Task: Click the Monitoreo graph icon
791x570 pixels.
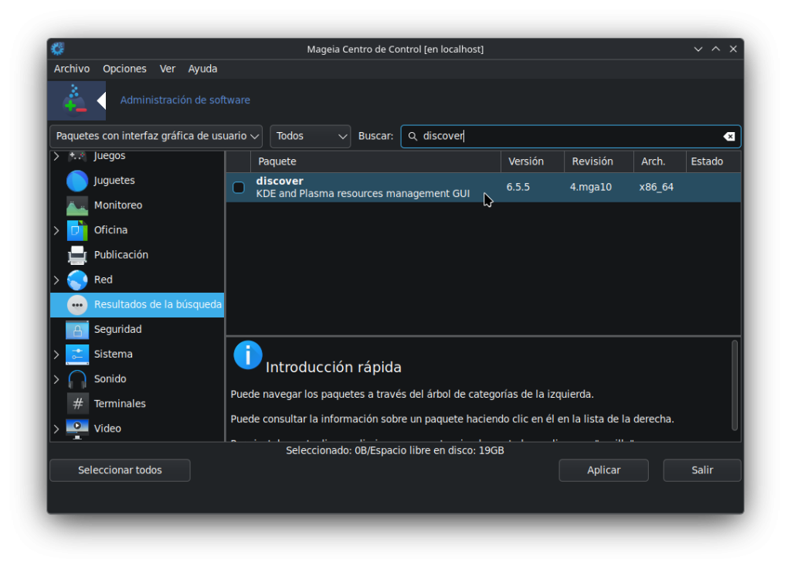Action: tap(77, 205)
